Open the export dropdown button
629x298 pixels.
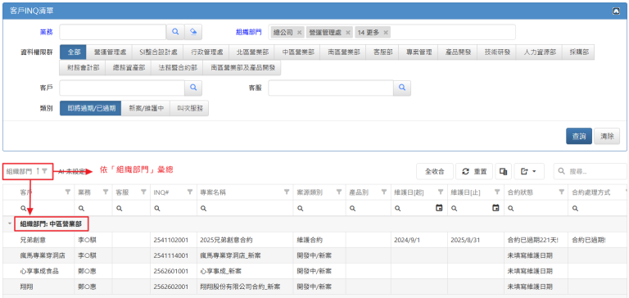point(529,172)
